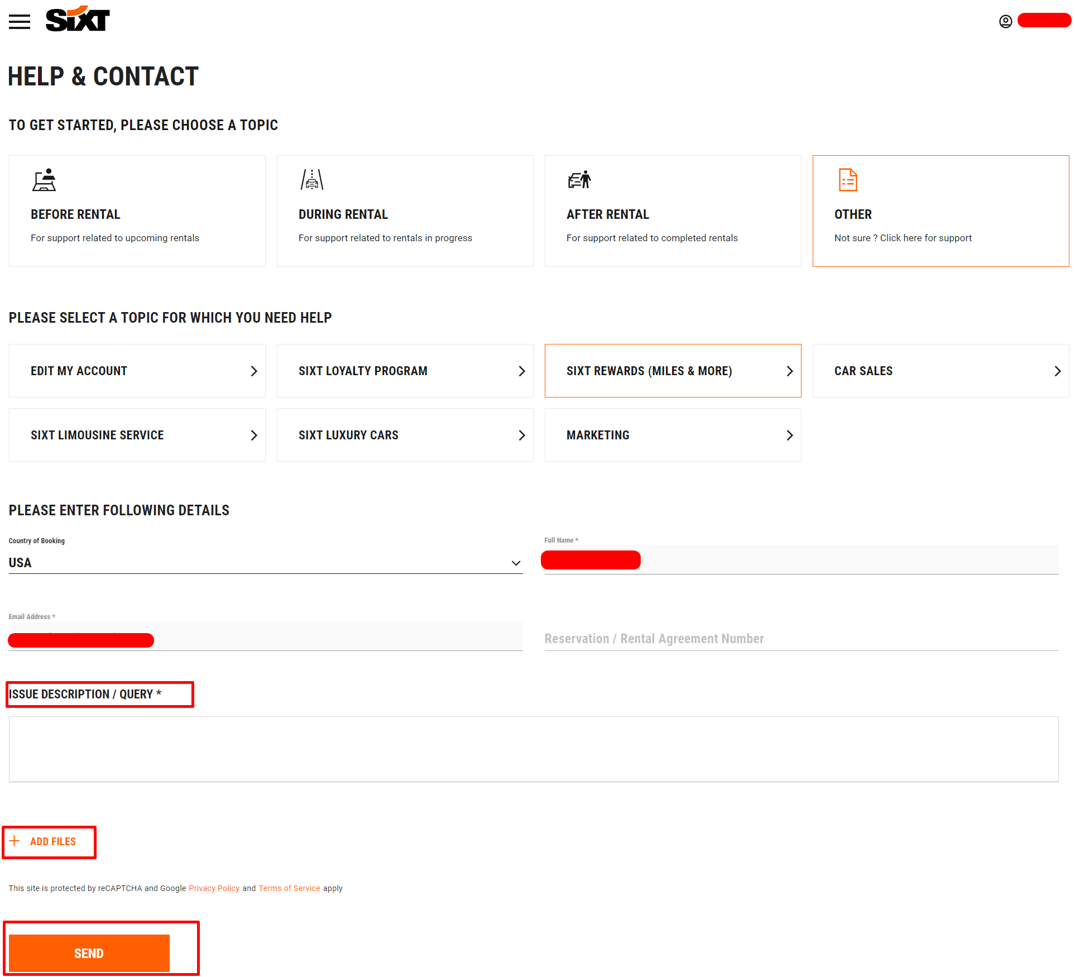
Task: Select the After Rental topic card
Action: click(x=673, y=211)
